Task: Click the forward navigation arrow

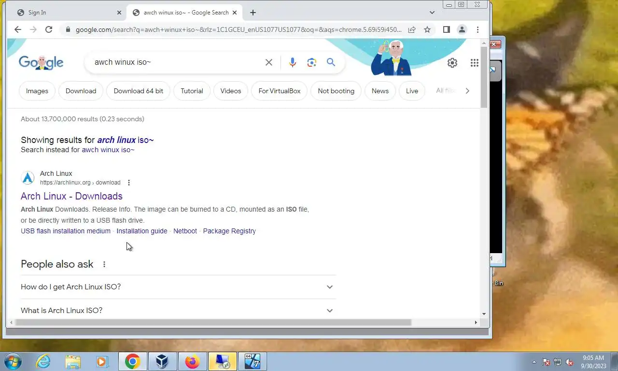Action: coord(33,29)
